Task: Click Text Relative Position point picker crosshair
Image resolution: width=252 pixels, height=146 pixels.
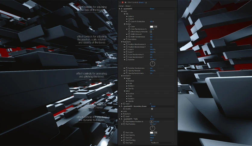Action: pos(152,122)
